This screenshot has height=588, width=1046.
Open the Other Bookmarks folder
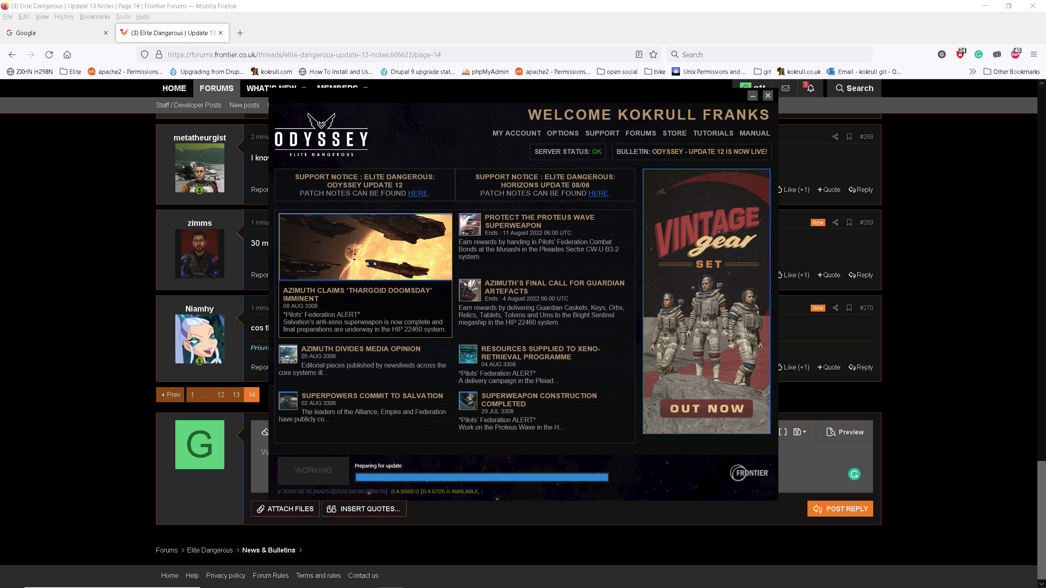(1012, 71)
